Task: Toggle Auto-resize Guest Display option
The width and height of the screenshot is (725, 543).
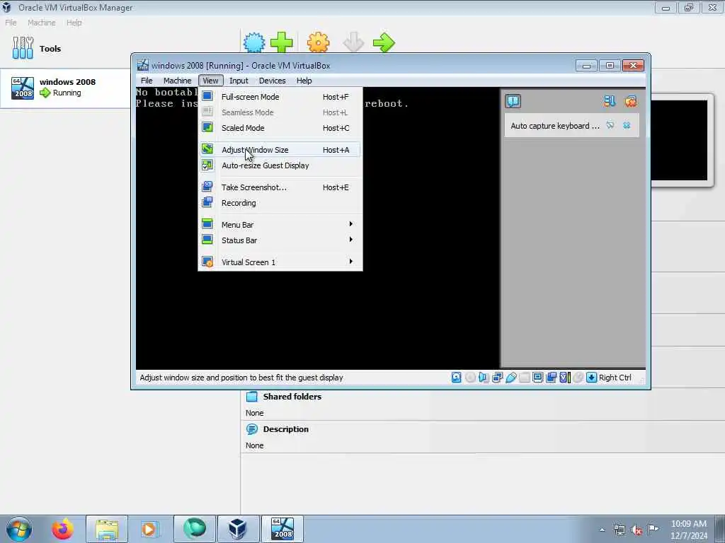Action: [280, 165]
